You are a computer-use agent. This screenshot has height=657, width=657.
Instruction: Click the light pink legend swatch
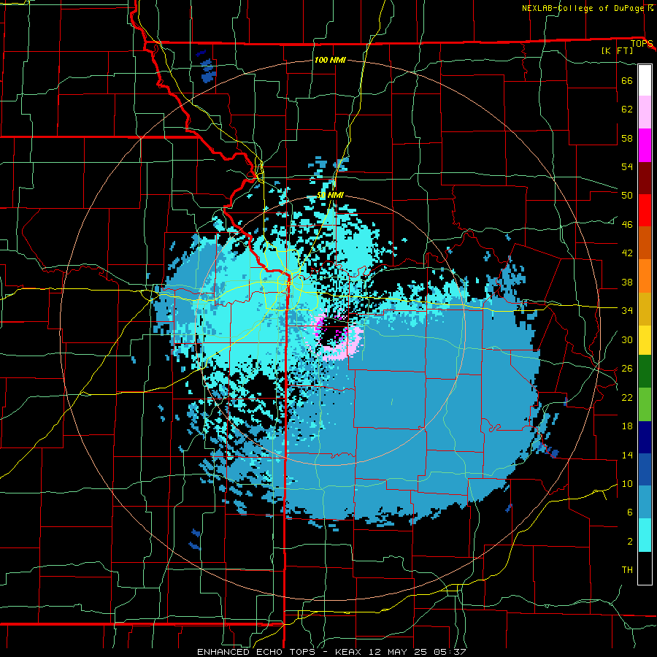[x=645, y=112]
